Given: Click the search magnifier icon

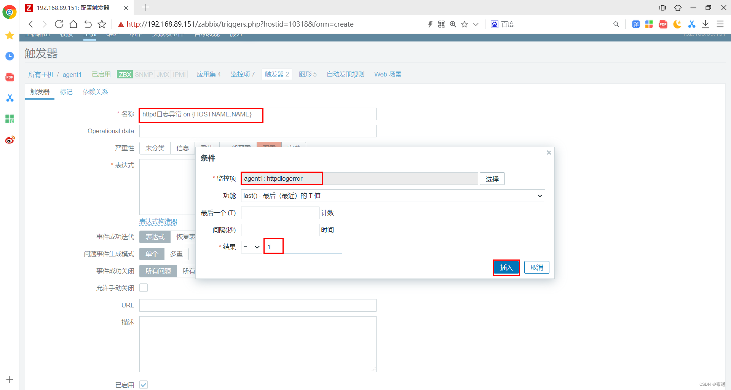Looking at the screenshot, I should click(616, 24).
